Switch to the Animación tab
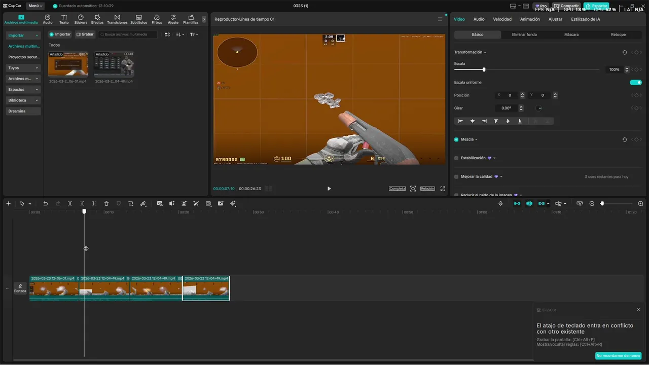The image size is (649, 365). 530,19
